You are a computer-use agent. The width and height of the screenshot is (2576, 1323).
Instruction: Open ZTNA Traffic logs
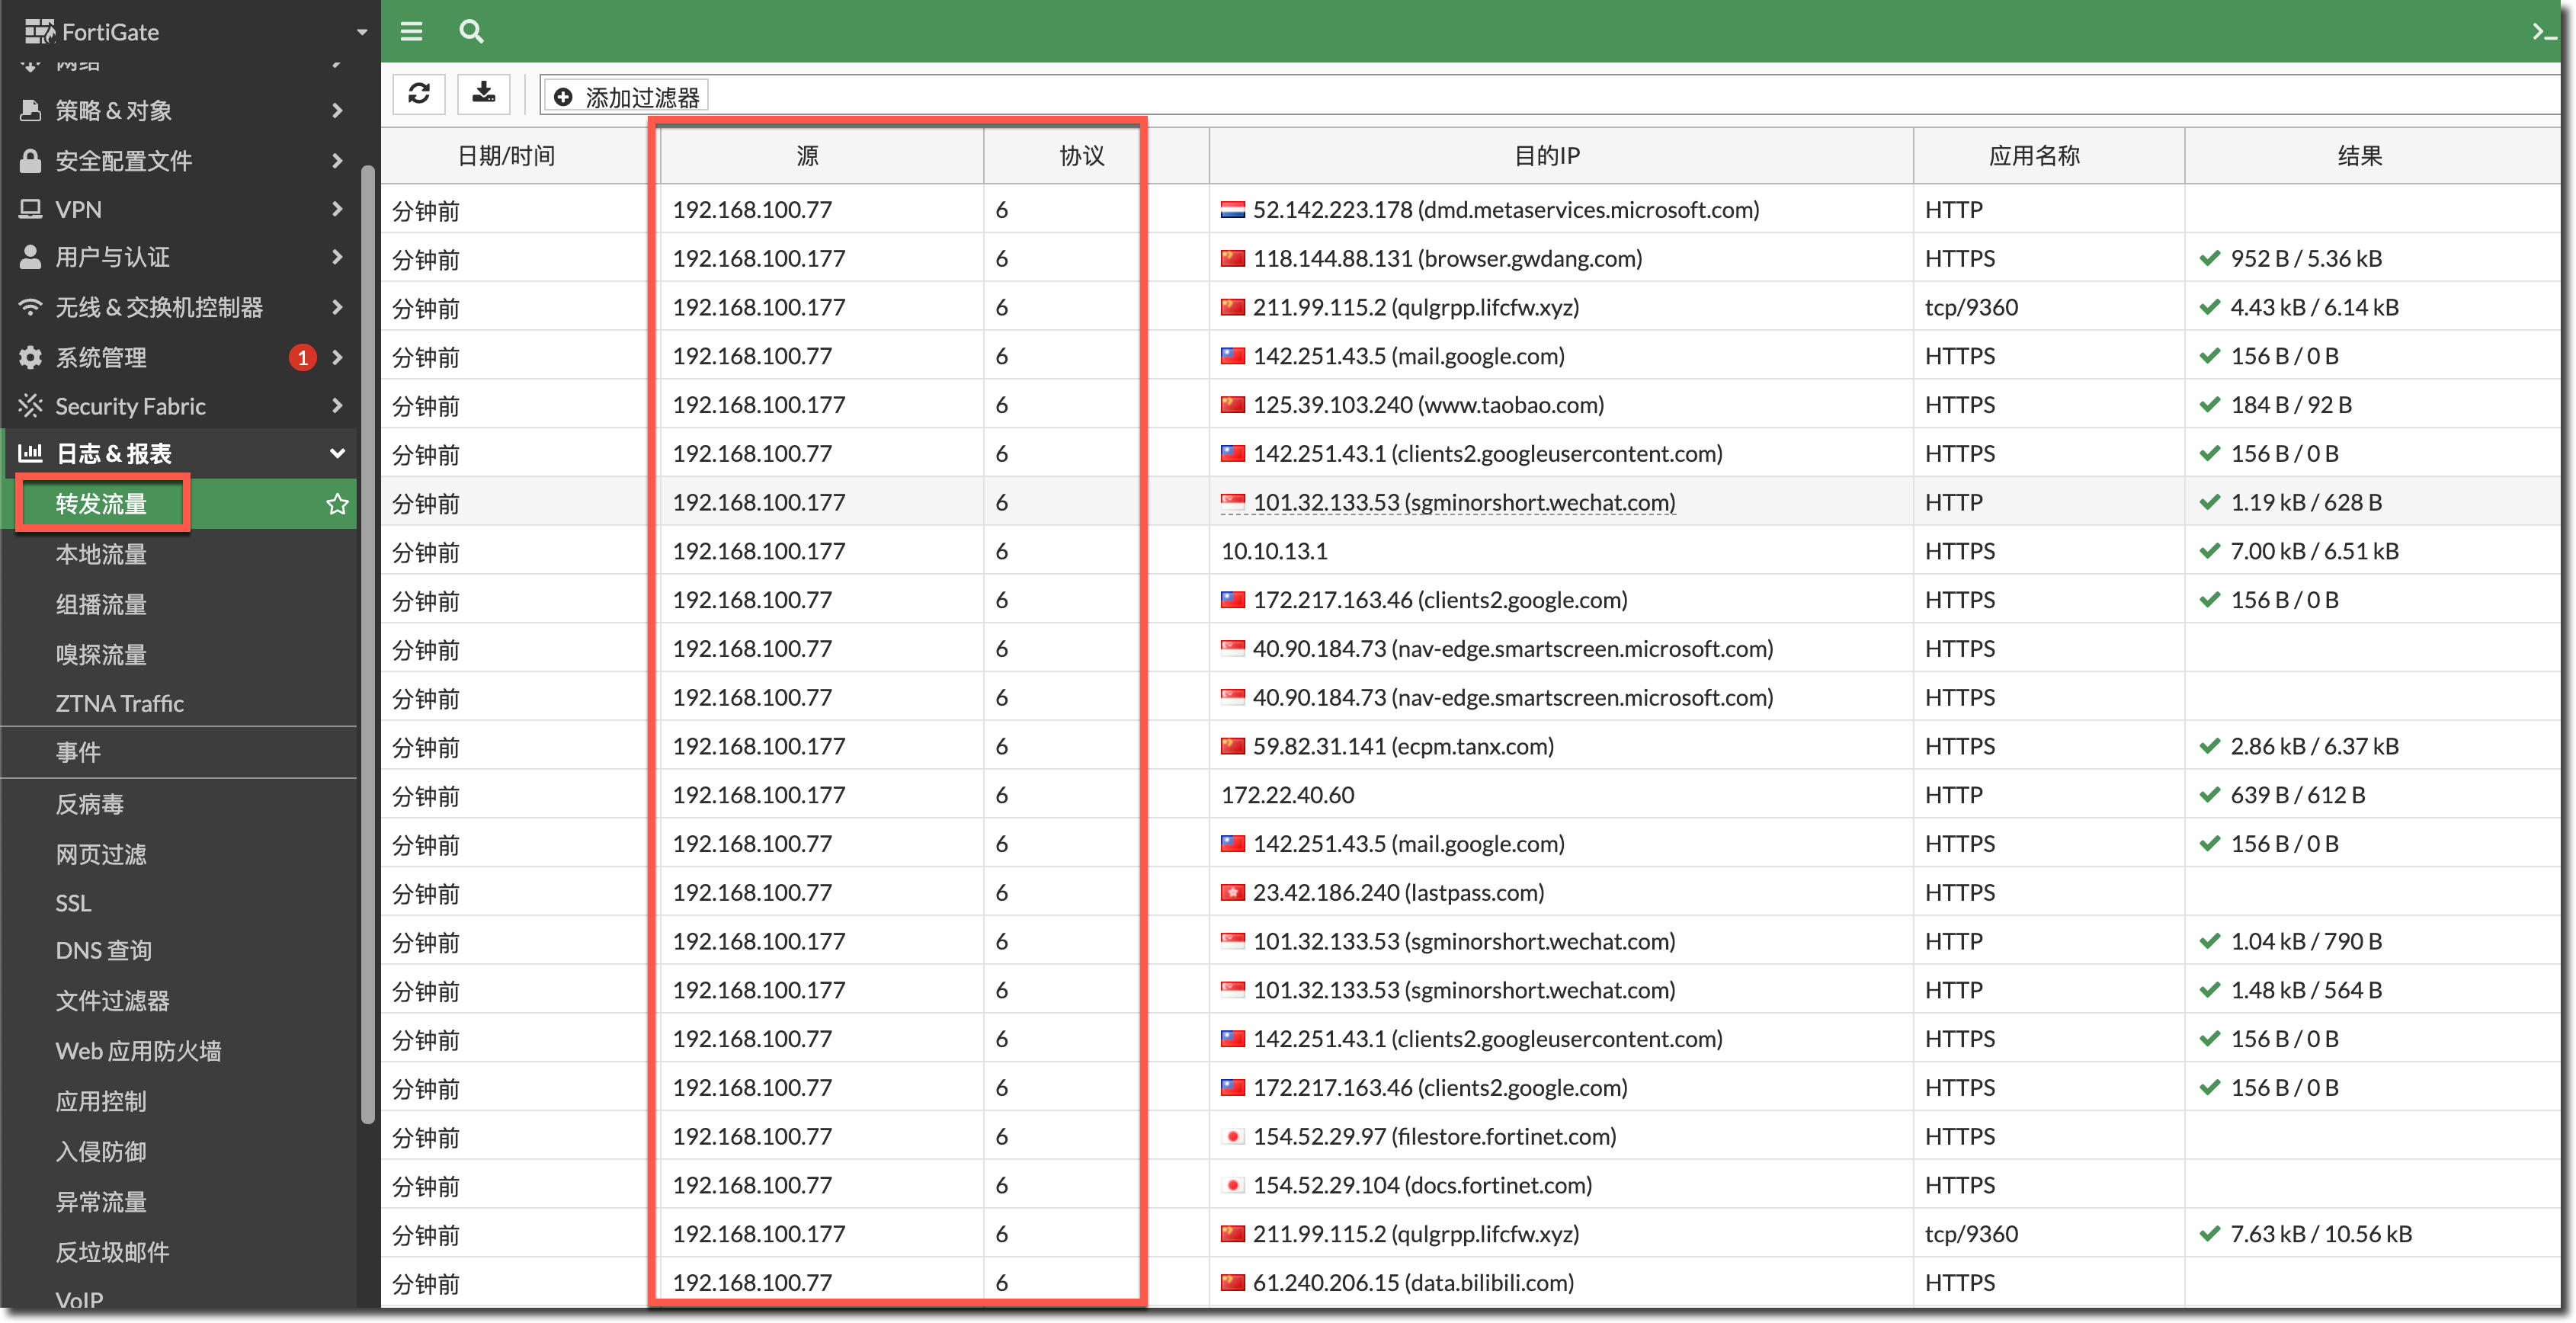pos(119,703)
